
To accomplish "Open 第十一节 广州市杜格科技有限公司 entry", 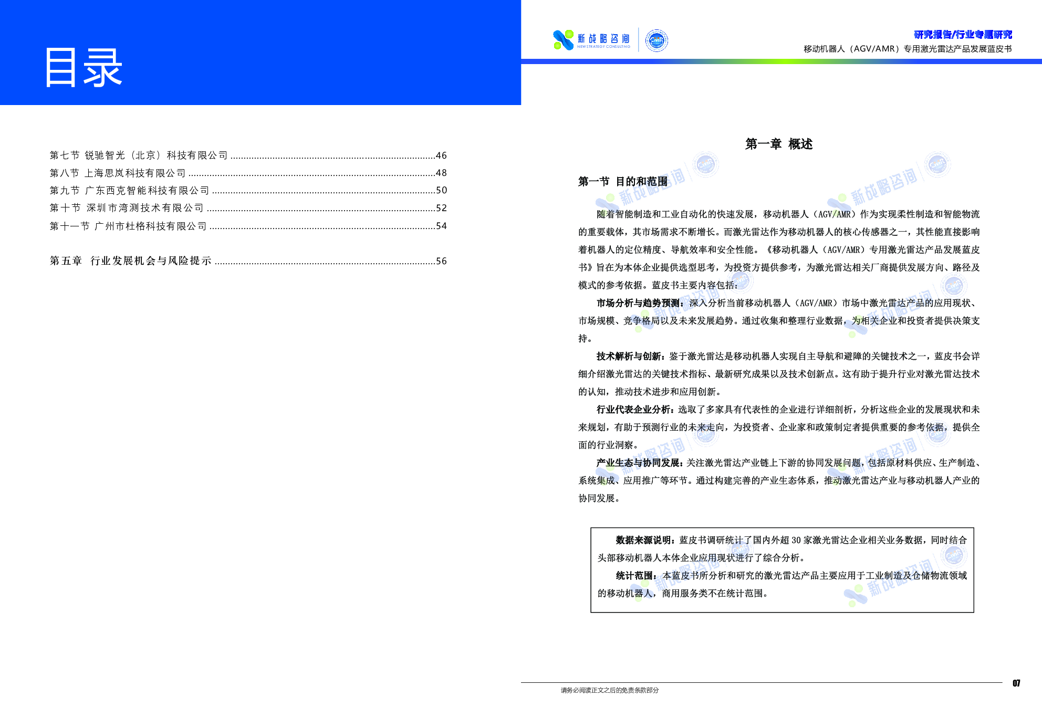I will pos(129,226).
